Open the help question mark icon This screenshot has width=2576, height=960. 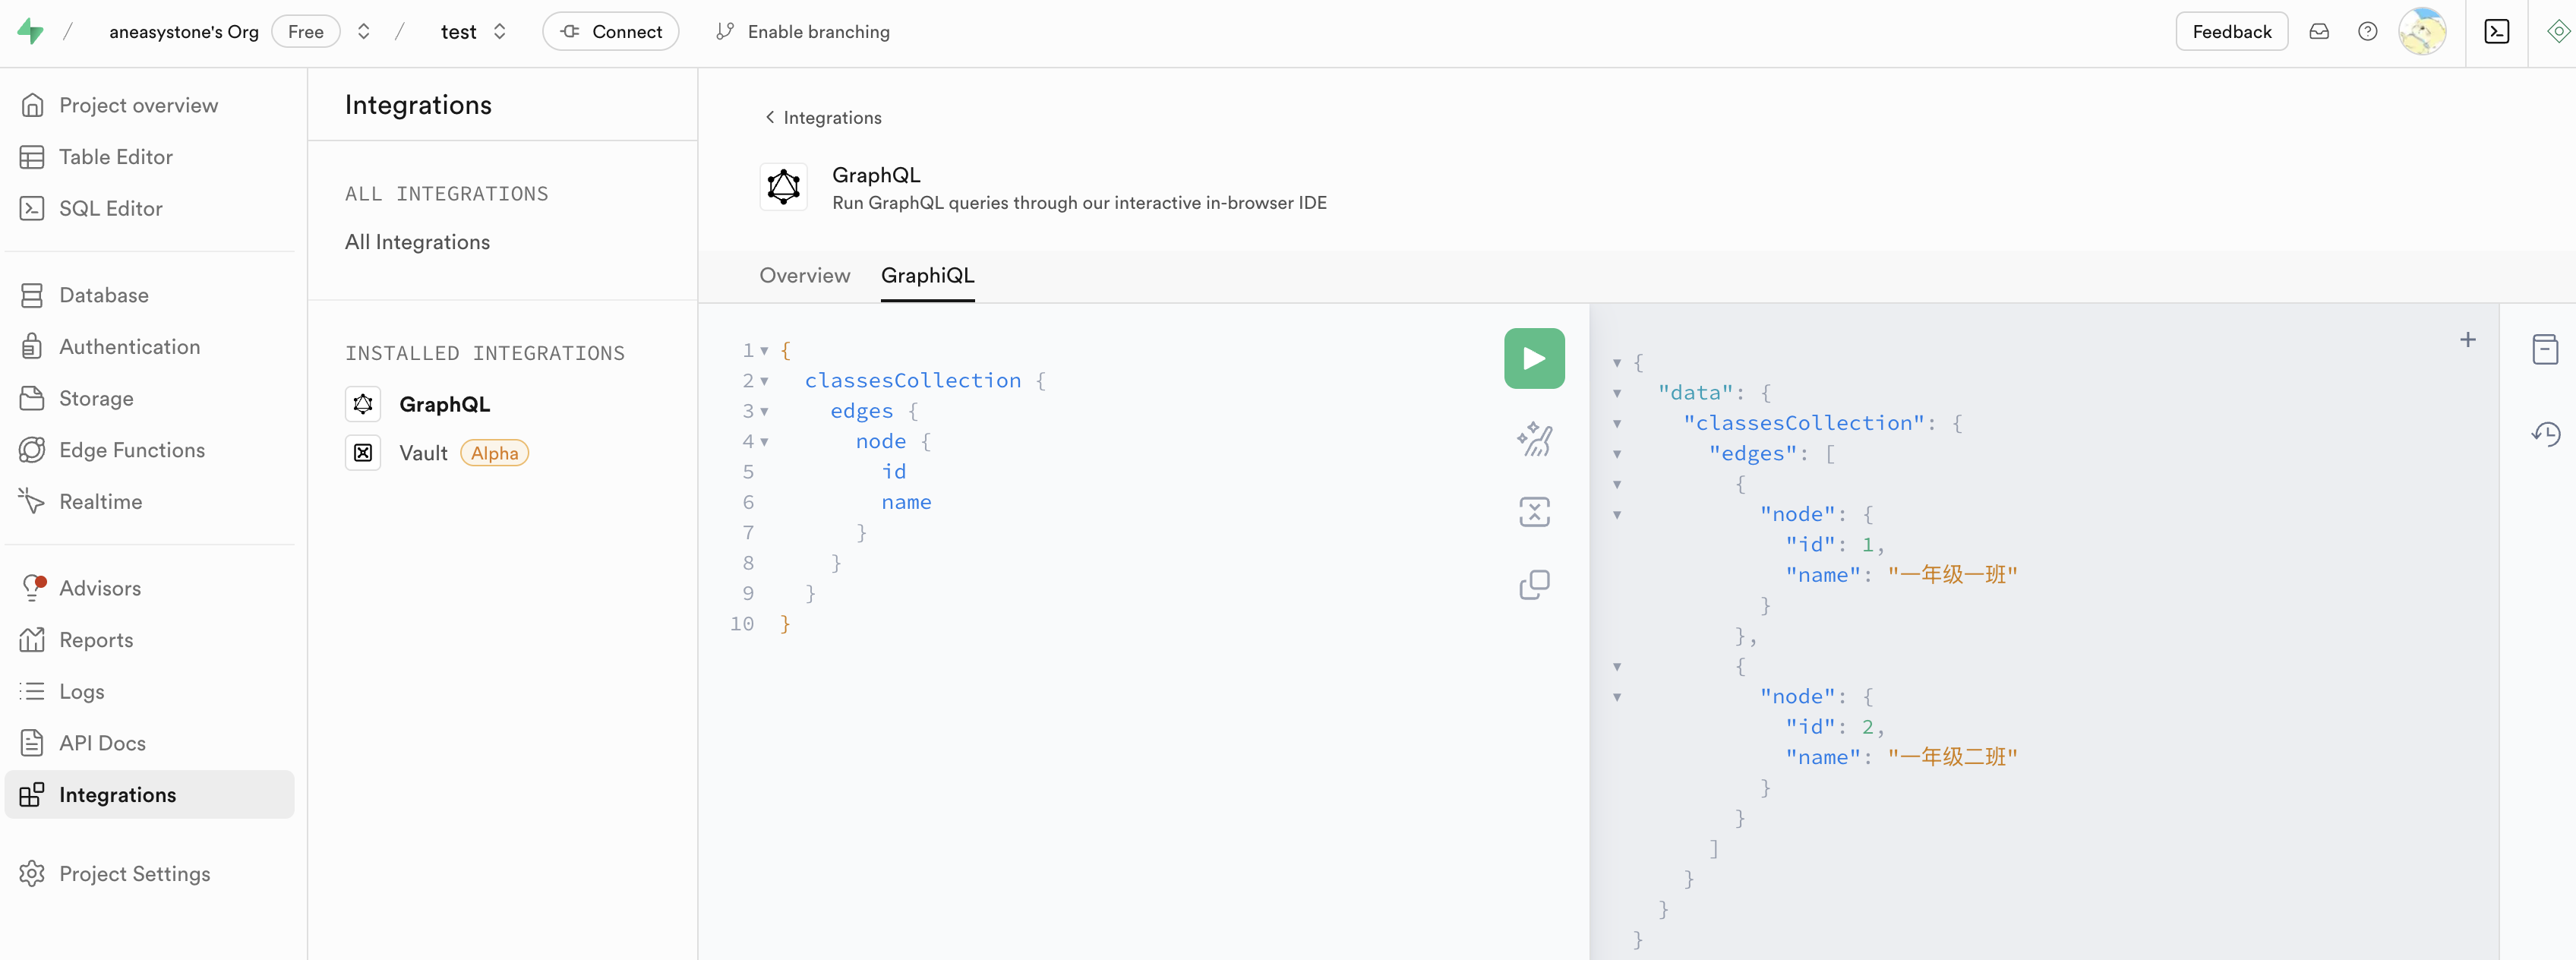(x=2367, y=31)
